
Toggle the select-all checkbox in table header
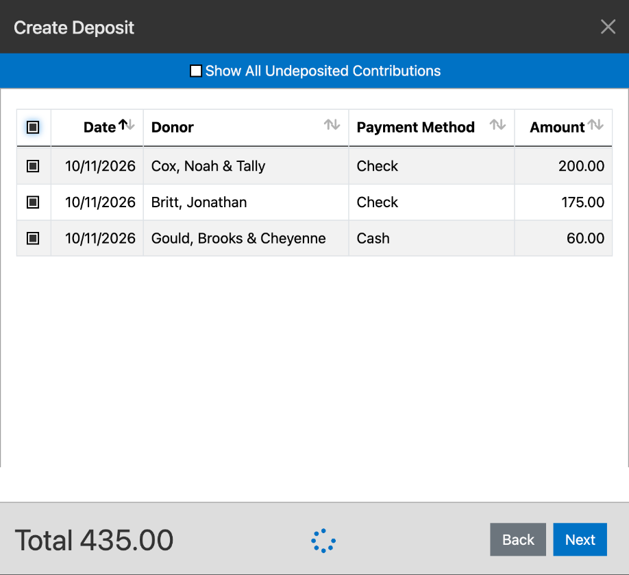pyautogui.click(x=33, y=128)
